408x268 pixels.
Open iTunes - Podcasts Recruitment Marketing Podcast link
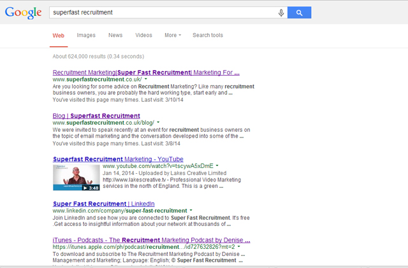151,240
